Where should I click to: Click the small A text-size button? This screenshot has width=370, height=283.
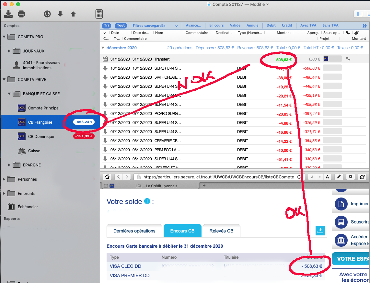tap(312, 177)
